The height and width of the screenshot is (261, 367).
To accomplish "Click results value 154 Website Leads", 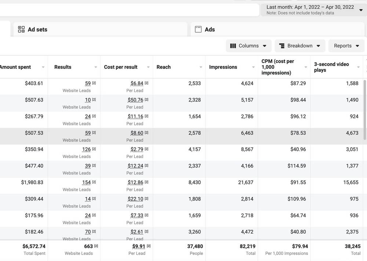I will (86, 183).
